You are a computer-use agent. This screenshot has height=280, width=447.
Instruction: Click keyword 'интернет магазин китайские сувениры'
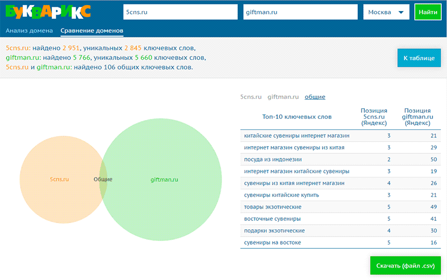point(297,171)
